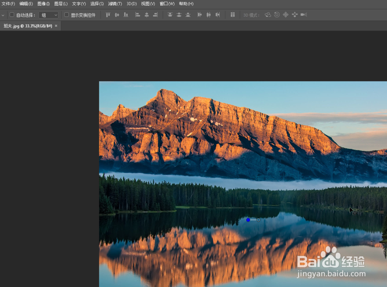The width and height of the screenshot is (387, 287).
Task: Open the 图像(I) menu
Action: (43, 4)
